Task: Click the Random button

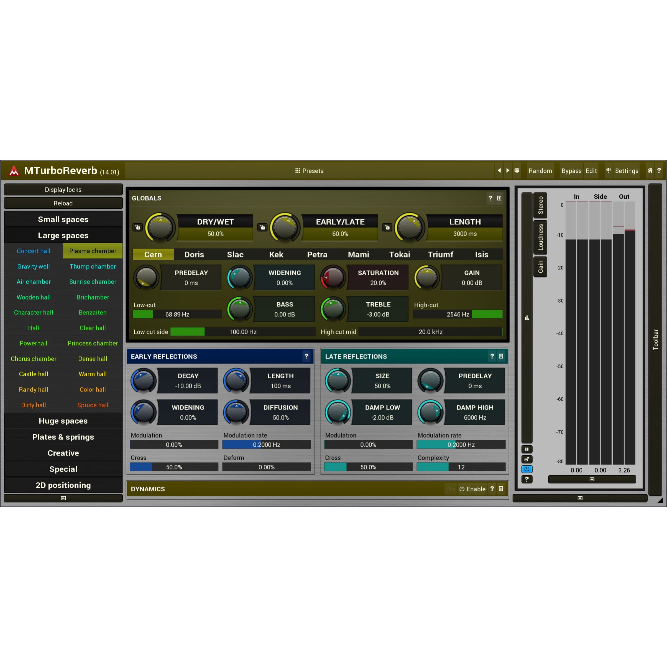Action: (x=540, y=170)
